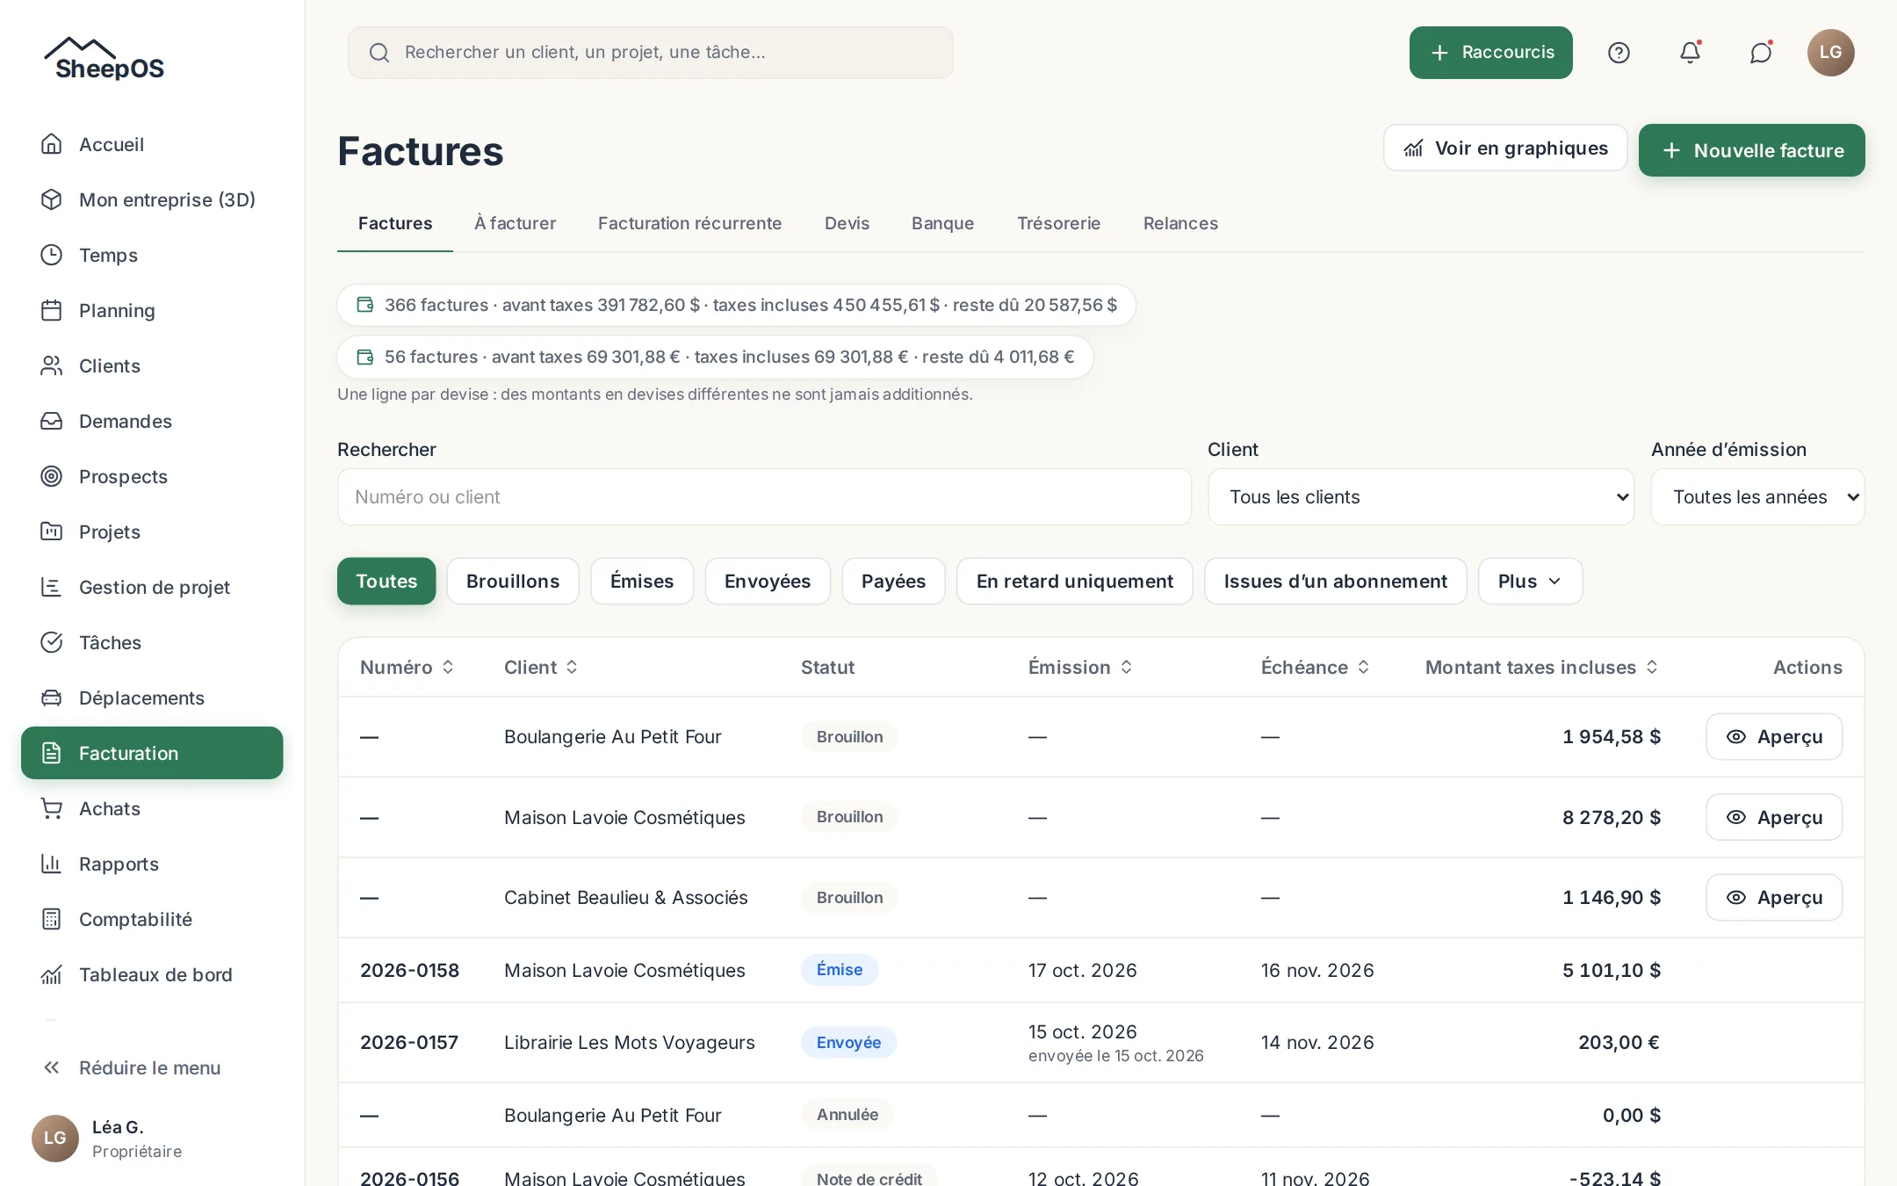This screenshot has height=1186, width=1897.
Task: Click the Numéro ou client search field
Action: pyautogui.click(x=764, y=496)
